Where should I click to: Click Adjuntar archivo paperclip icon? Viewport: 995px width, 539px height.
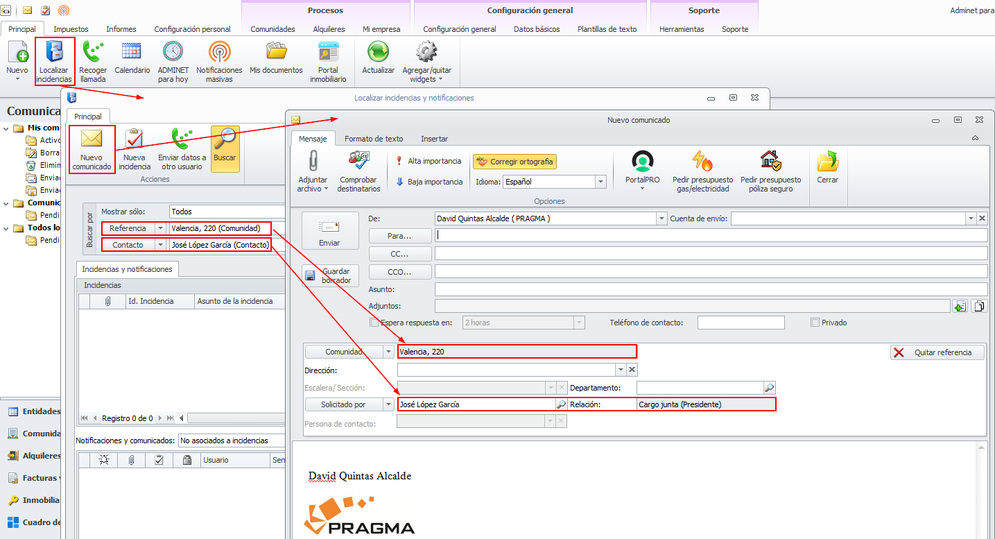point(312,162)
